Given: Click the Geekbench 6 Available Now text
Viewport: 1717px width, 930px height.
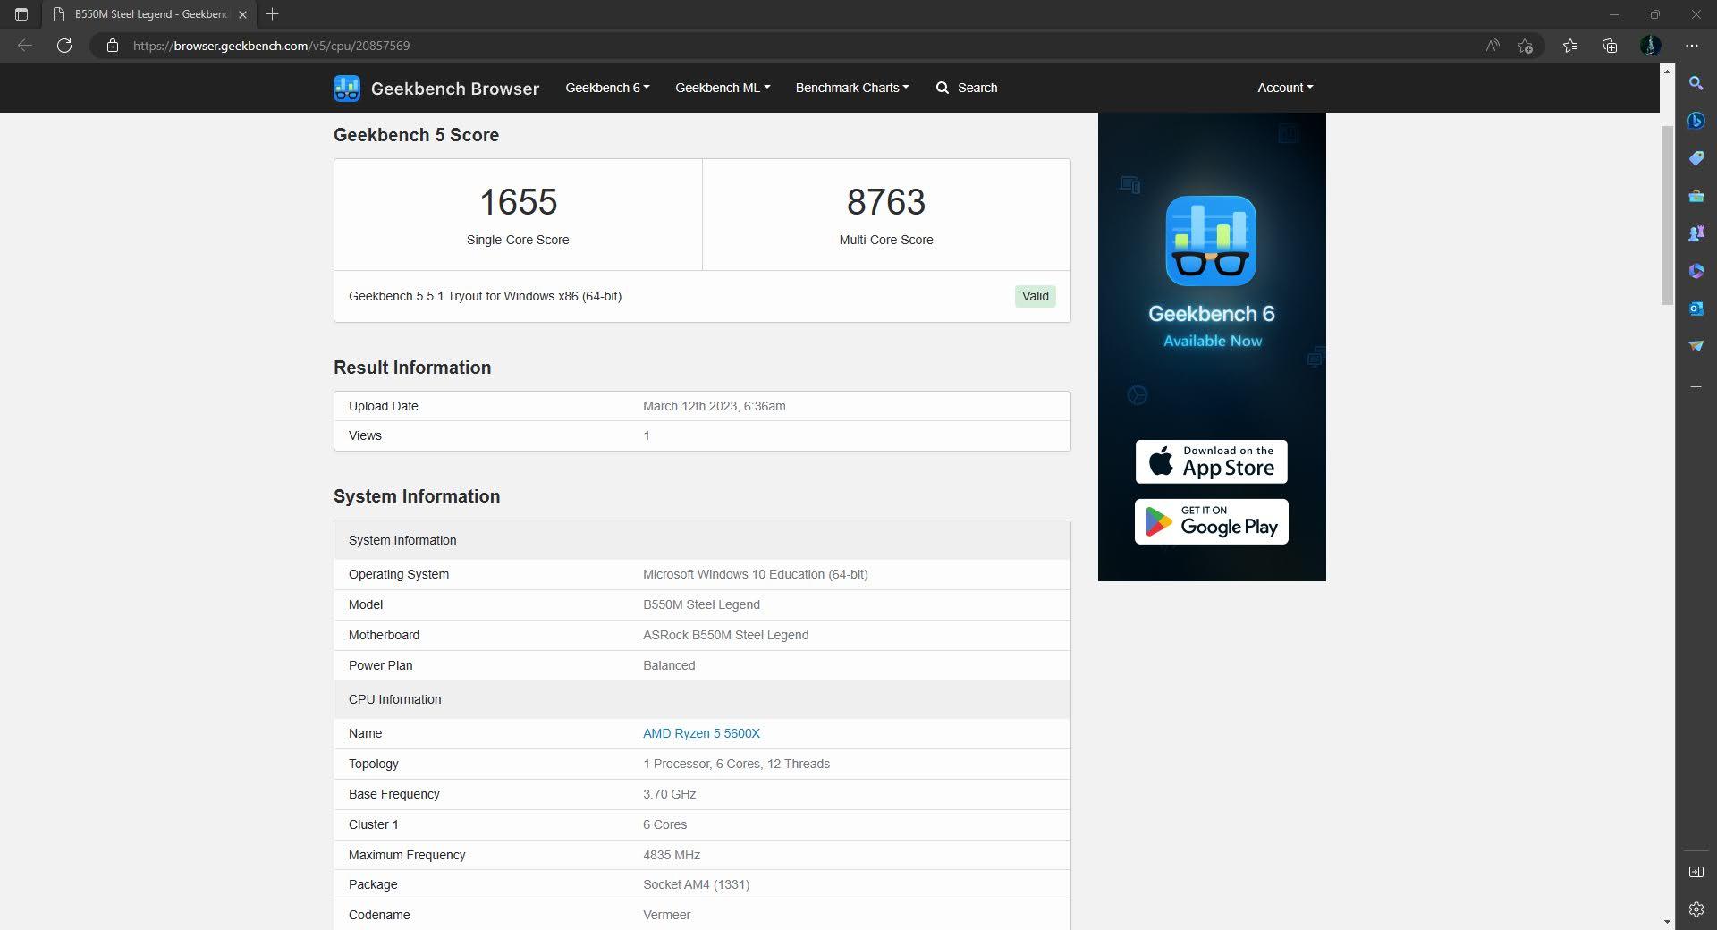Looking at the screenshot, I should [1212, 325].
